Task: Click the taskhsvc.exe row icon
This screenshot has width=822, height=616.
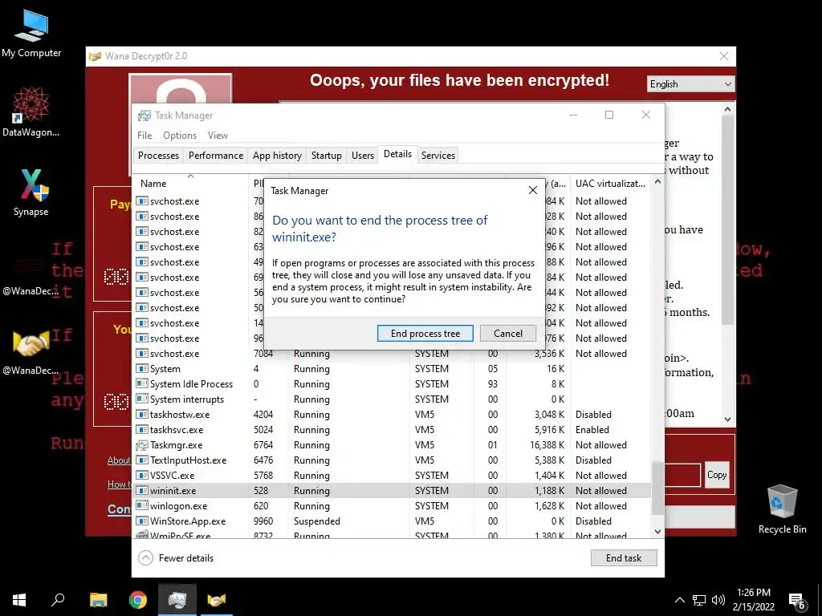Action: pos(141,430)
